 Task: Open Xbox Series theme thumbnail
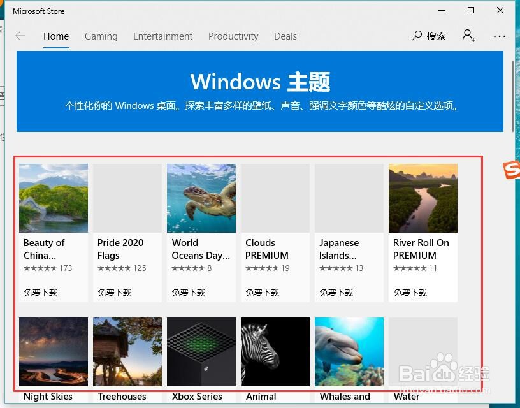tap(201, 352)
